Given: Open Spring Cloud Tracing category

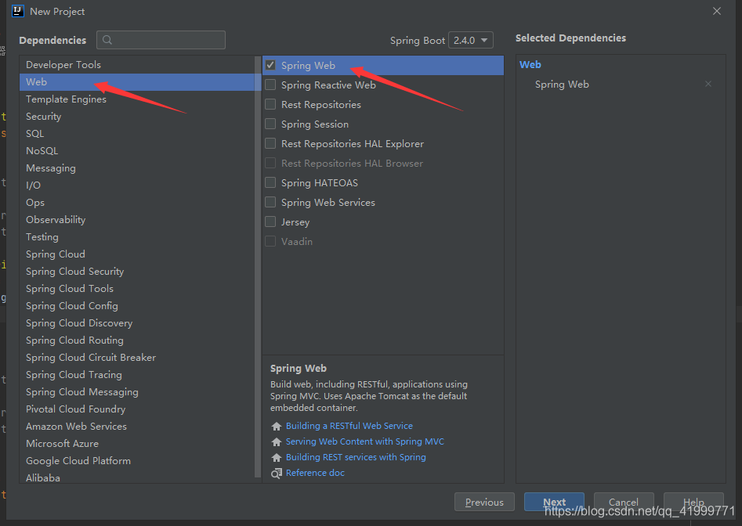Looking at the screenshot, I should [137, 375].
